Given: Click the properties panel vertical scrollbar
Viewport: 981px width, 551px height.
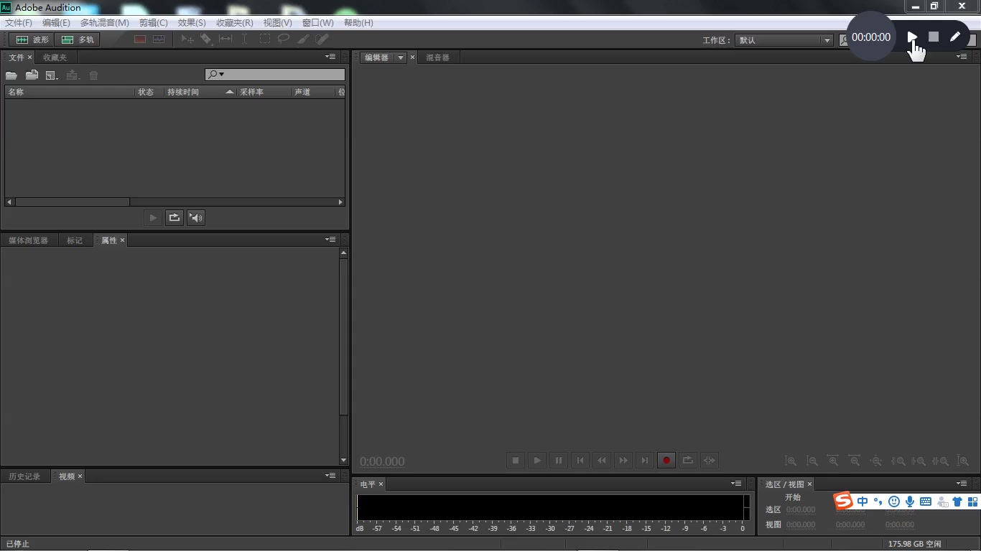Looking at the screenshot, I should (x=343, y=336).
